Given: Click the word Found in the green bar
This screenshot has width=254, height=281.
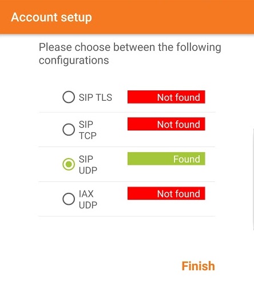Looking at the screenshot, I should [x=186, y=159].
